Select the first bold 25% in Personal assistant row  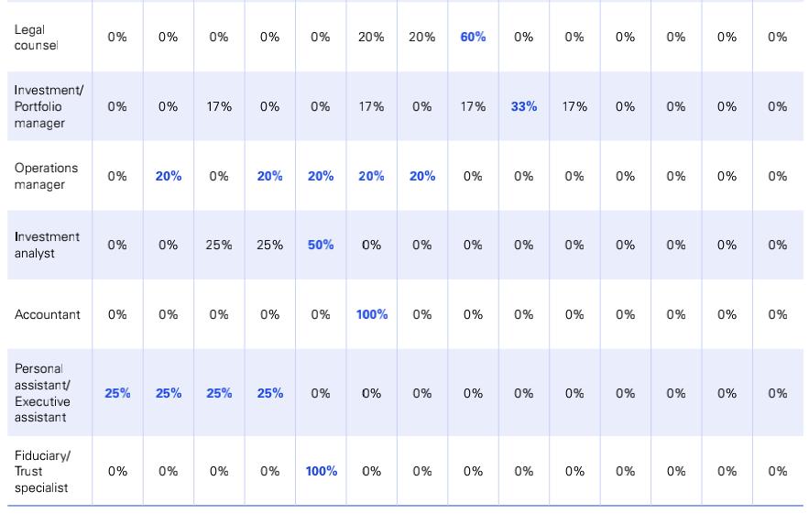click(117, 393)
